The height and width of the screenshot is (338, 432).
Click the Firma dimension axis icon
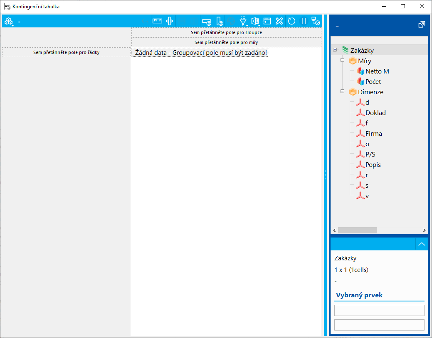[360, 133]
